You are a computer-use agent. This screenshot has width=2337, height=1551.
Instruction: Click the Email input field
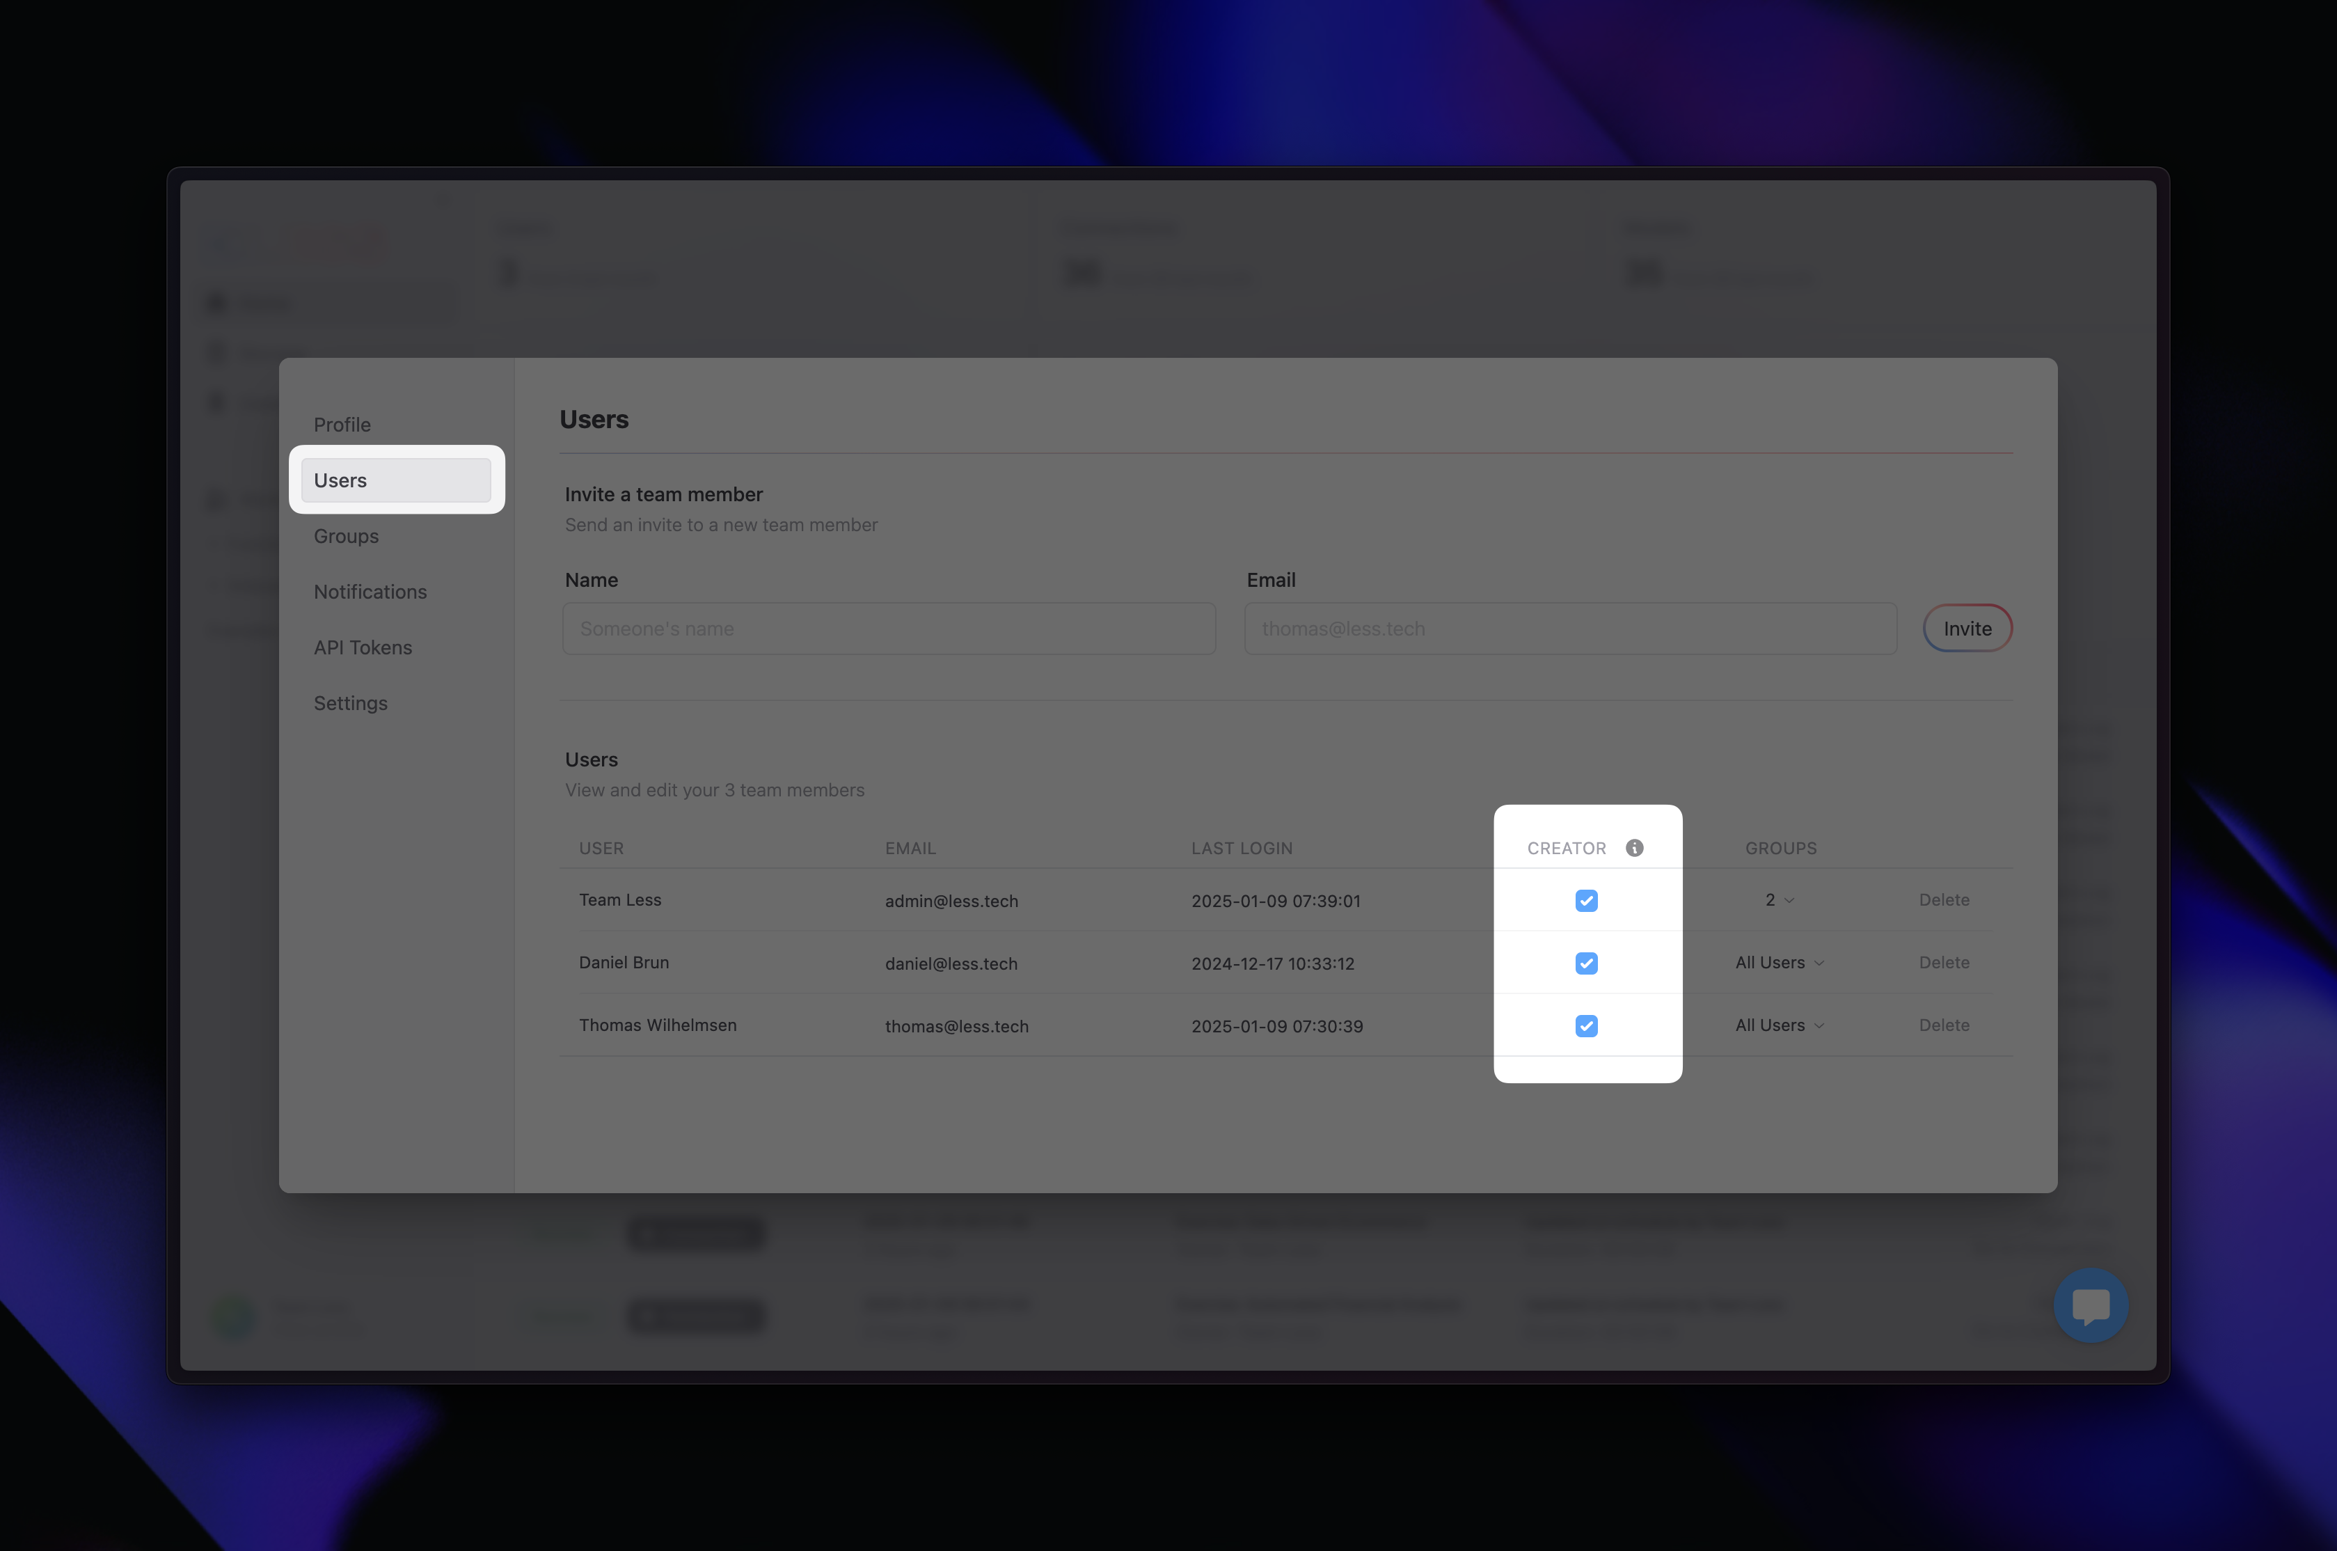click(1569, 629)
